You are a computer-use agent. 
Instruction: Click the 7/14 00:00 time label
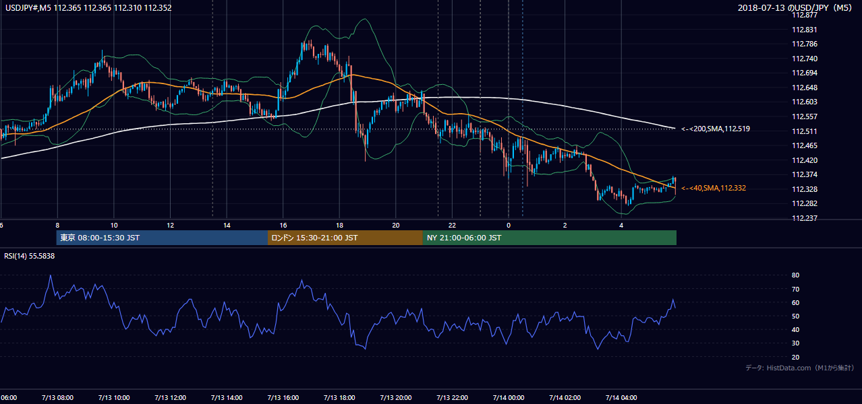pyautogui.click(x=508, y=398)
